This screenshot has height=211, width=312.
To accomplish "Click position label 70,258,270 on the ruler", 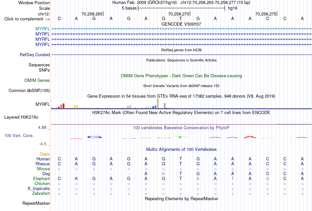I will (179, 14).
